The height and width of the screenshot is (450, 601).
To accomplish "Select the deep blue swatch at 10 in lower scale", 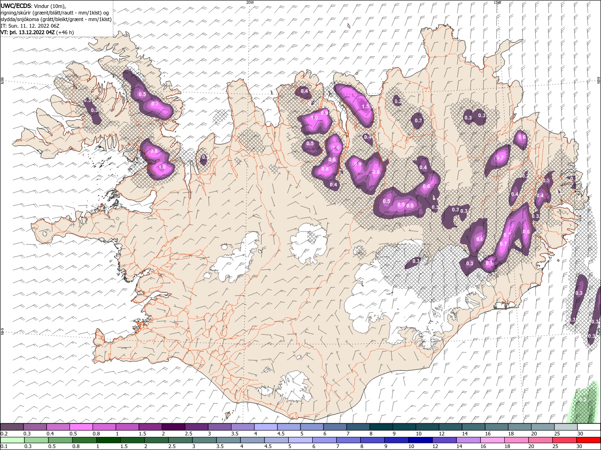I will pyautogui.click(x=420, y=440).
